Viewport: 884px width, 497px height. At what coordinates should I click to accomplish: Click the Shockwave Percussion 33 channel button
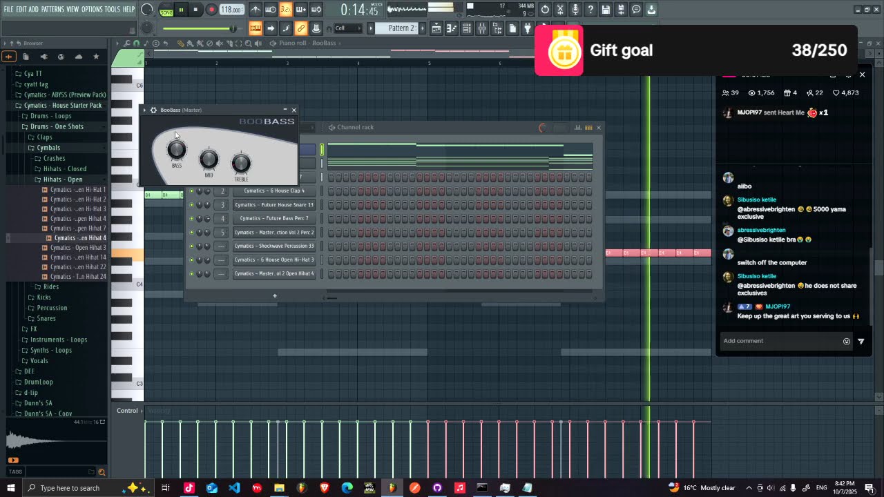tap(274, 246)
